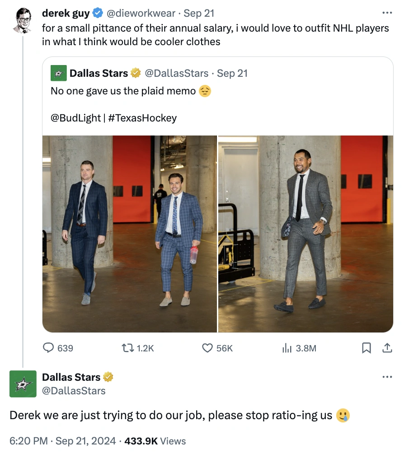Screen dimensions: 404x458
Task: Click derek guy's blue verified badge
Action: 98,13
